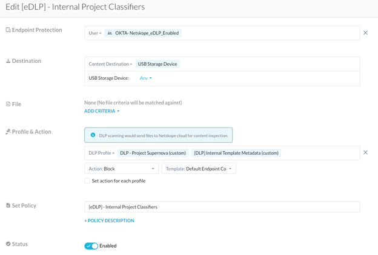
Task: Open the Action: Block dropdown
Action: [x=121, y=169]
